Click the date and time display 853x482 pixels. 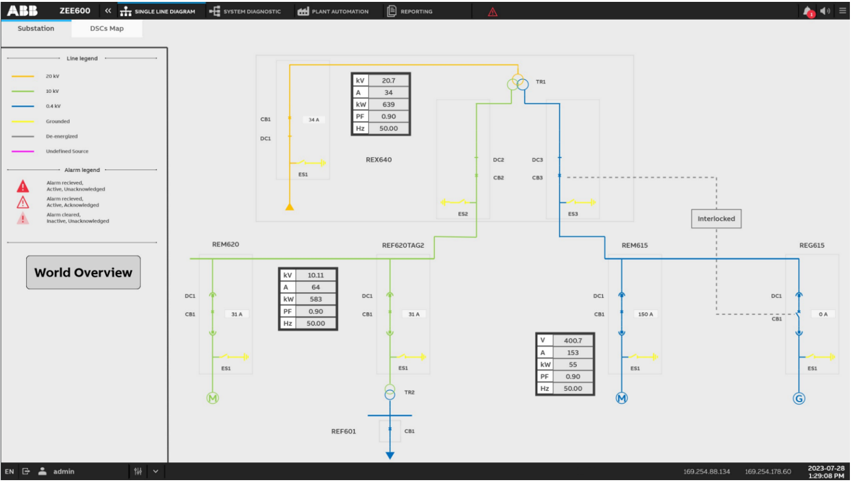[x=826, y=471]
